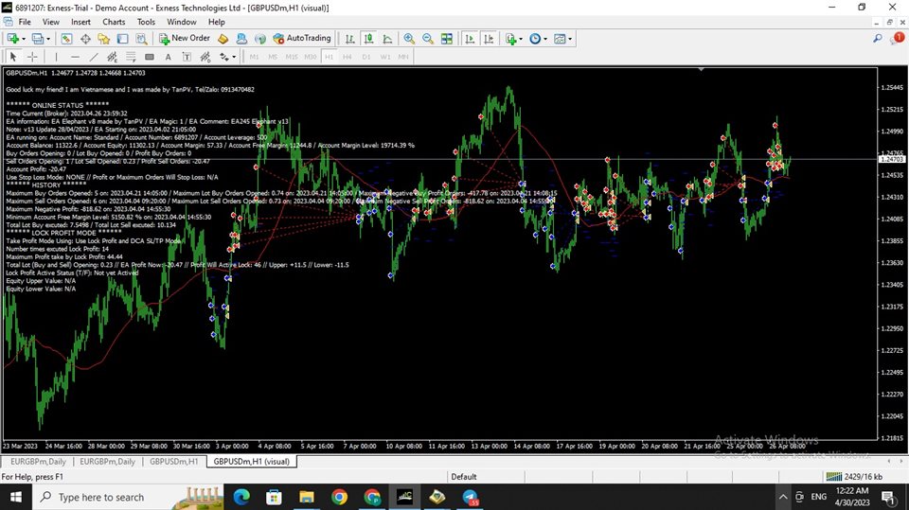The height and width of the screenshot is (510, 909).
Task: Switch to the GBPUSDm,H1 chart tab
Action: (x=174, y=462)
